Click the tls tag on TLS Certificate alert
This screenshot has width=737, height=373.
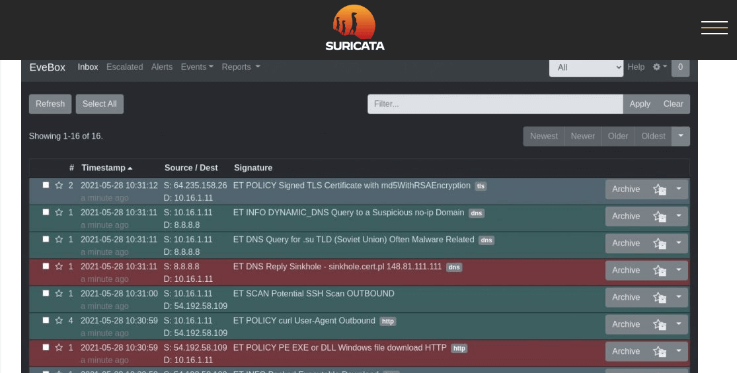(481, 186)
